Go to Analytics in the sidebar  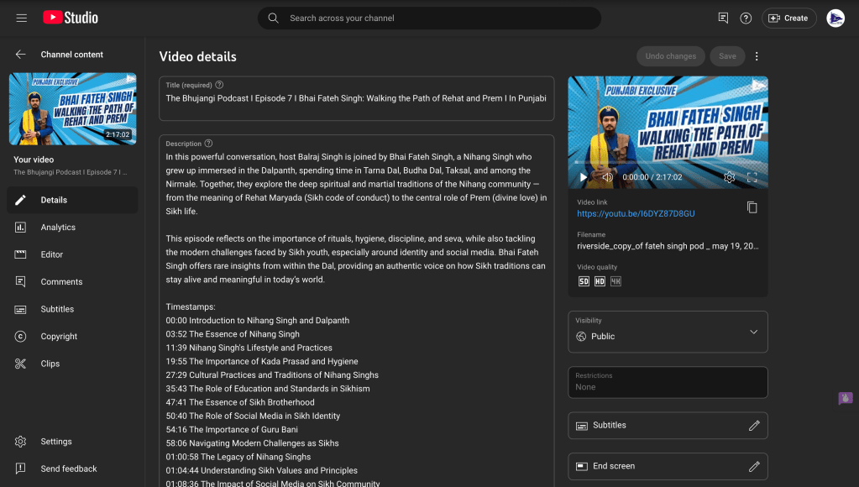click(x=58, y=228)
